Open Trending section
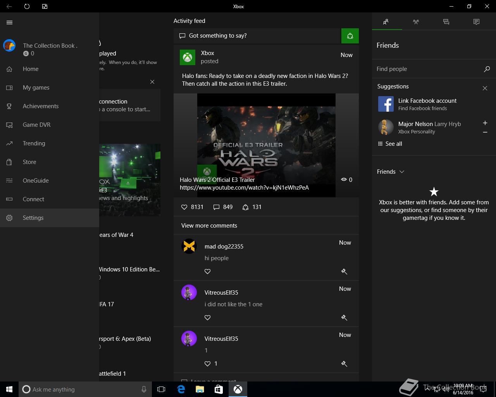 click(50, 143)
